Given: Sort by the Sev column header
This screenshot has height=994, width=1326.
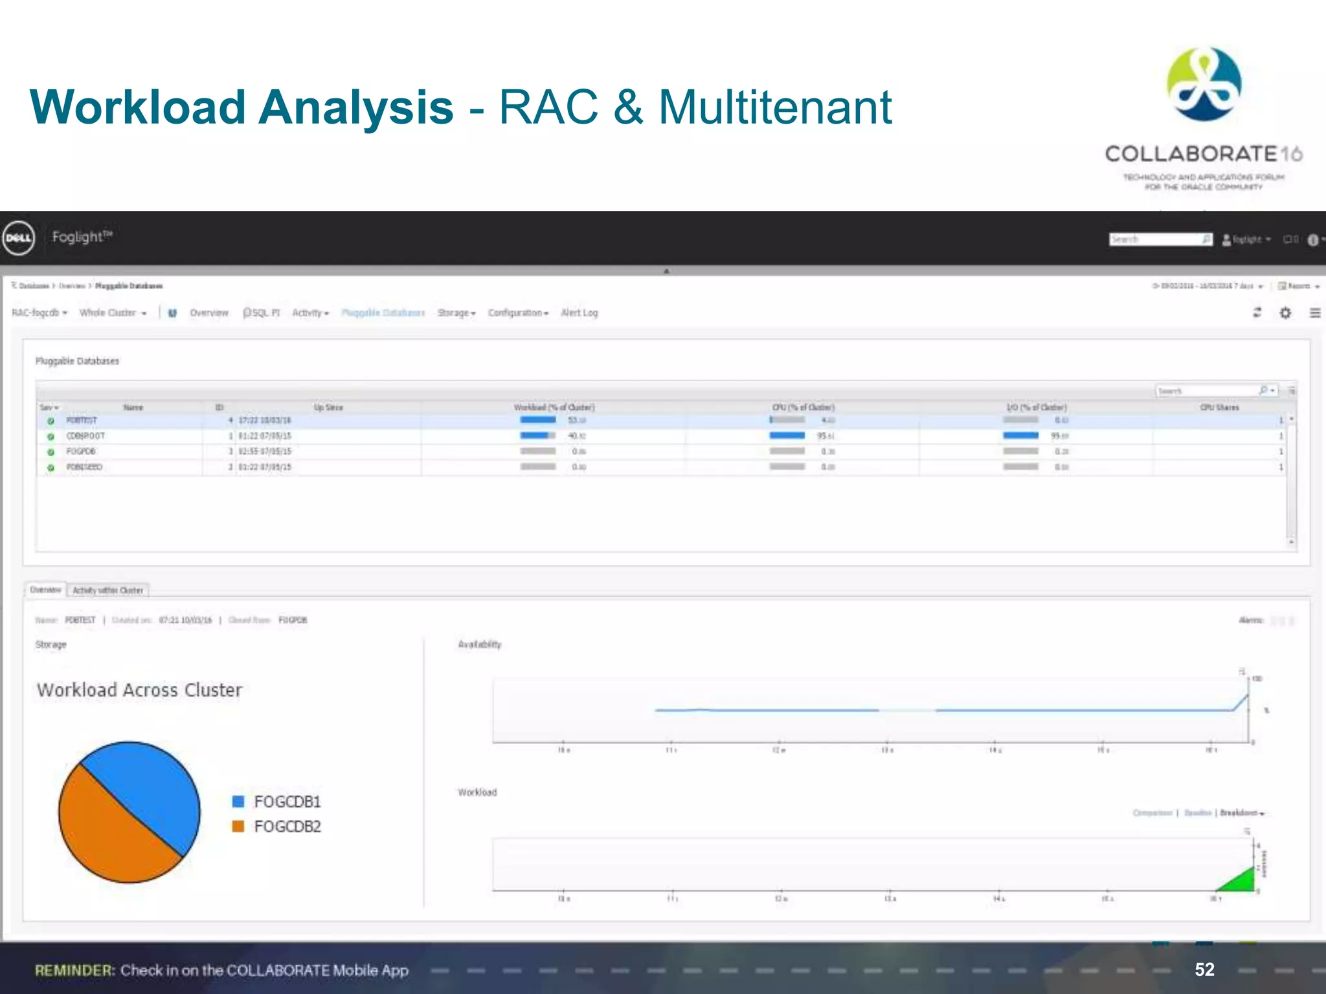Looking at the screenshot, I should click(x=49, y=408).
